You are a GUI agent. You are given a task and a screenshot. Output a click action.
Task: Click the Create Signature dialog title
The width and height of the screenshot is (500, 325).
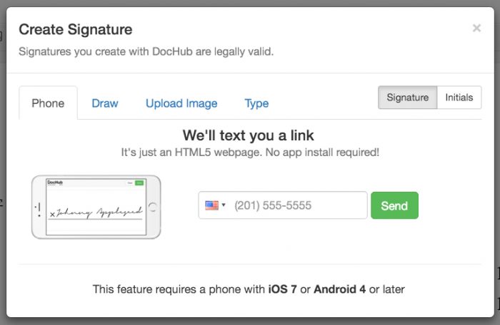coord(75,29)
